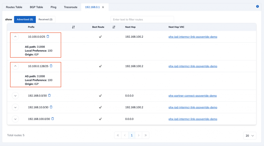Select the 192.168.0.1 tab

pos(92,7)
